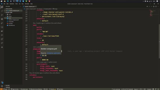Close the docker-compose.yml editor tab
Image resolution: width=160 pixels, height=90 pixels.
click(x=36, y=6)
